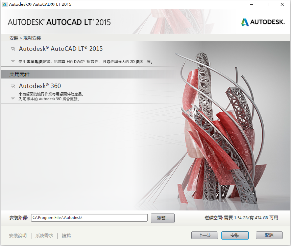Toggle the Autodesk 360 component checkbox
The image size is (291, 246).
pyautogui.click(x=13, y=86)
